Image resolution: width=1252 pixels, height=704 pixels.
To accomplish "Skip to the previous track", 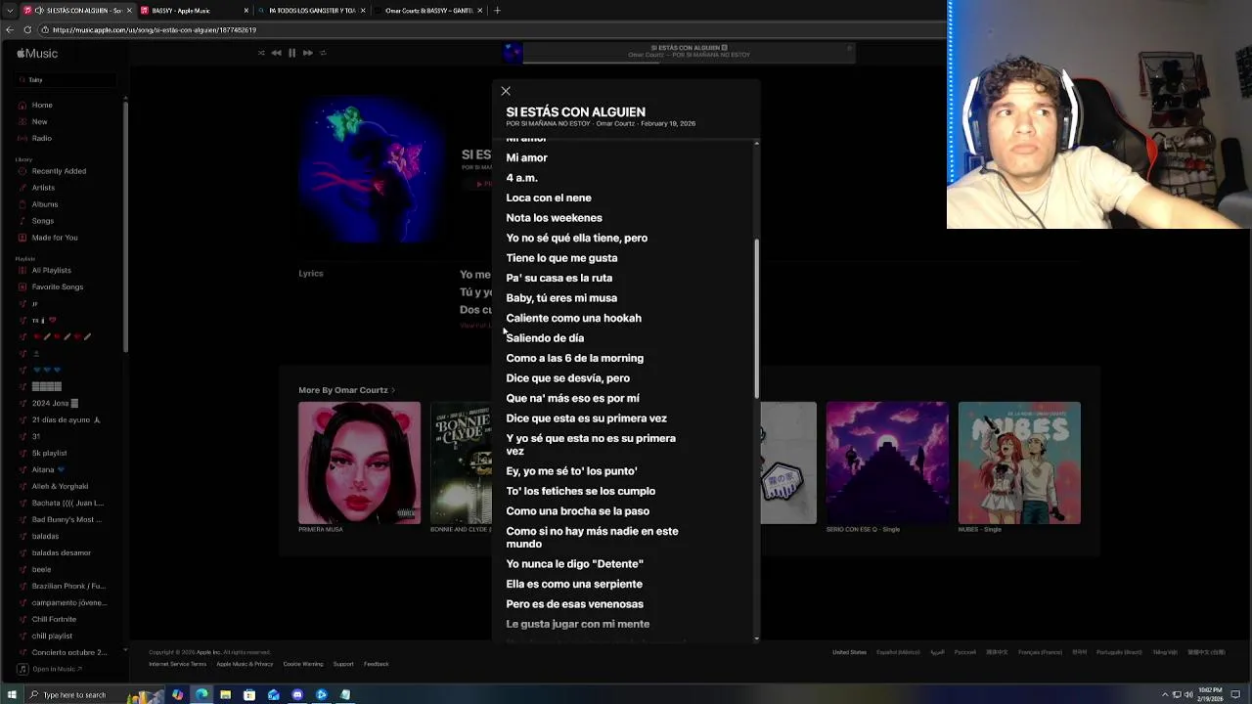I will (276, 53).
